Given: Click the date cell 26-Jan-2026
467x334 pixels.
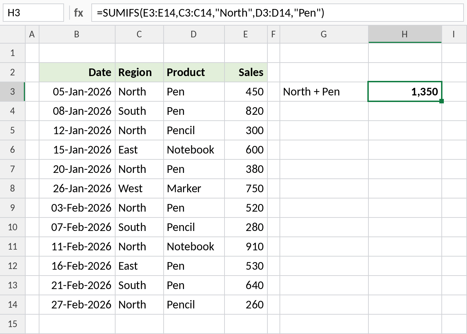Looking at the screenshot, I should pyautogui.click(x=77, y=188).
